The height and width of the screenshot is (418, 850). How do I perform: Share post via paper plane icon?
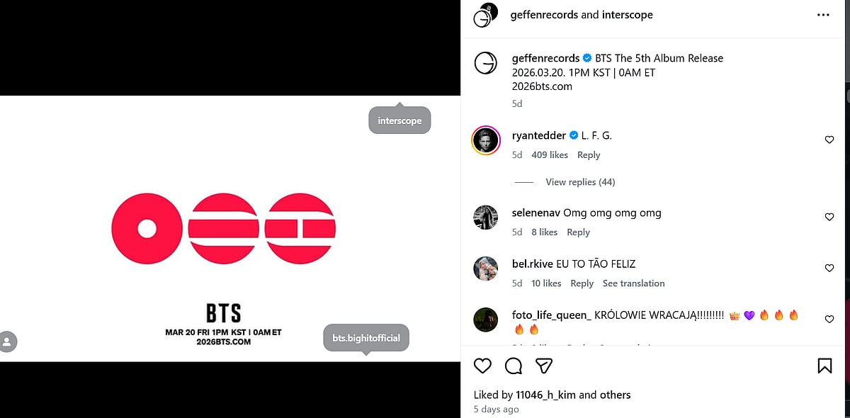coord(544,366)
